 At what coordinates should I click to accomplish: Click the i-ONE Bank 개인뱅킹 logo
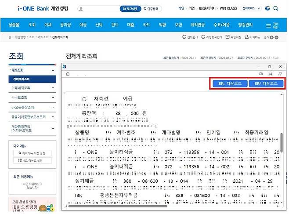pos(43,8)
